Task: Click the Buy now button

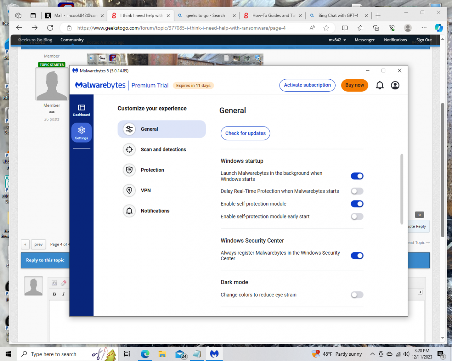Action: (x=354, y=85)
